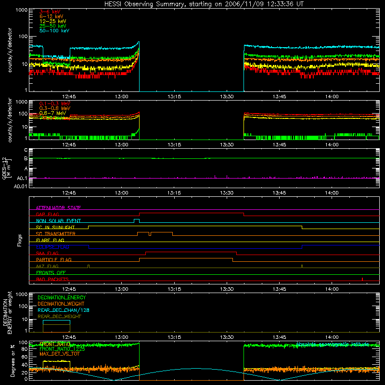The width and height of the screenshot is (385, 385).
Task: Select the SC_IN_SUNLIGHT flag label
Action: pyautogui.click(x=55, y=227)
